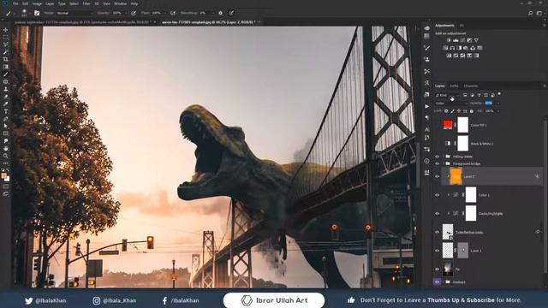Open the Filter menu
The height and width of the screenshot is (308, 548).
click(x=86, y=3)
